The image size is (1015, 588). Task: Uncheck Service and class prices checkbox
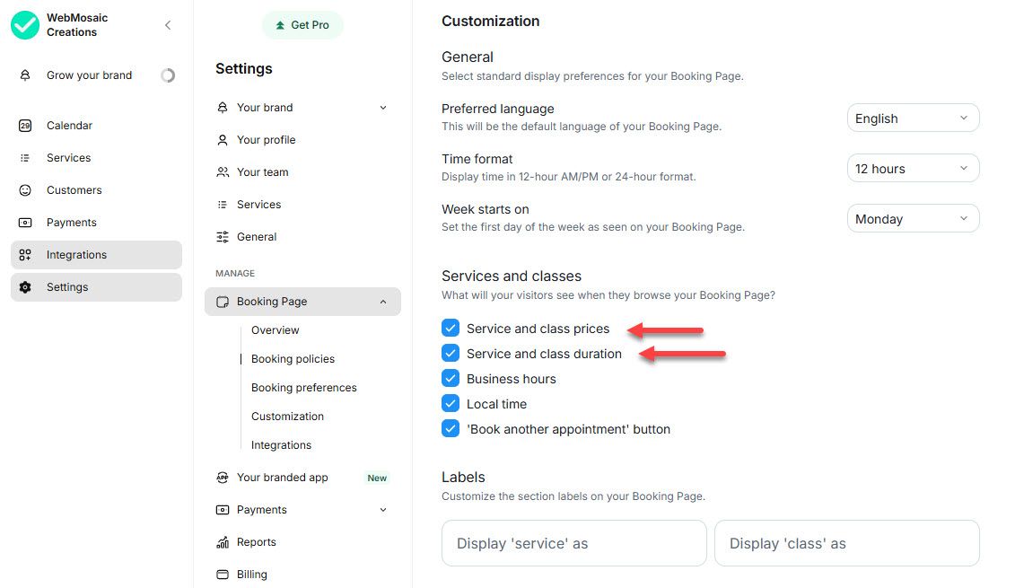click(451, 329)
